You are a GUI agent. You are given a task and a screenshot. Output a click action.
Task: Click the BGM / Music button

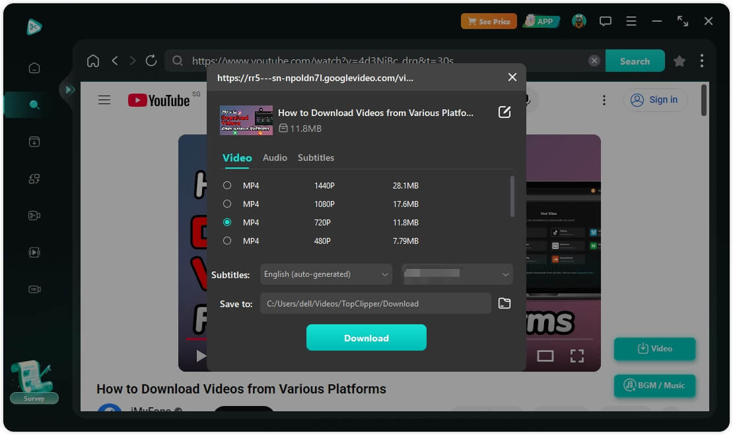coord(654,386)
